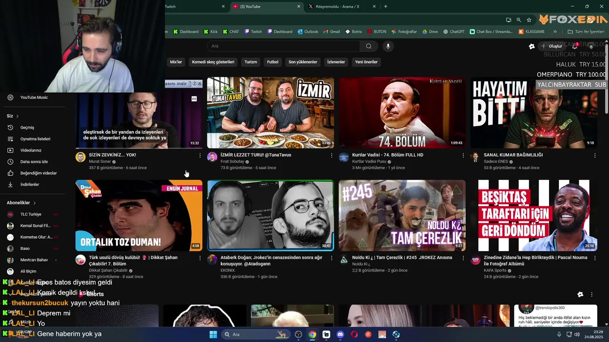The height and width of the screenshot is (342, 609).
Task: Expand the Abonelikler section chevron
Action: tap(34, 203)
